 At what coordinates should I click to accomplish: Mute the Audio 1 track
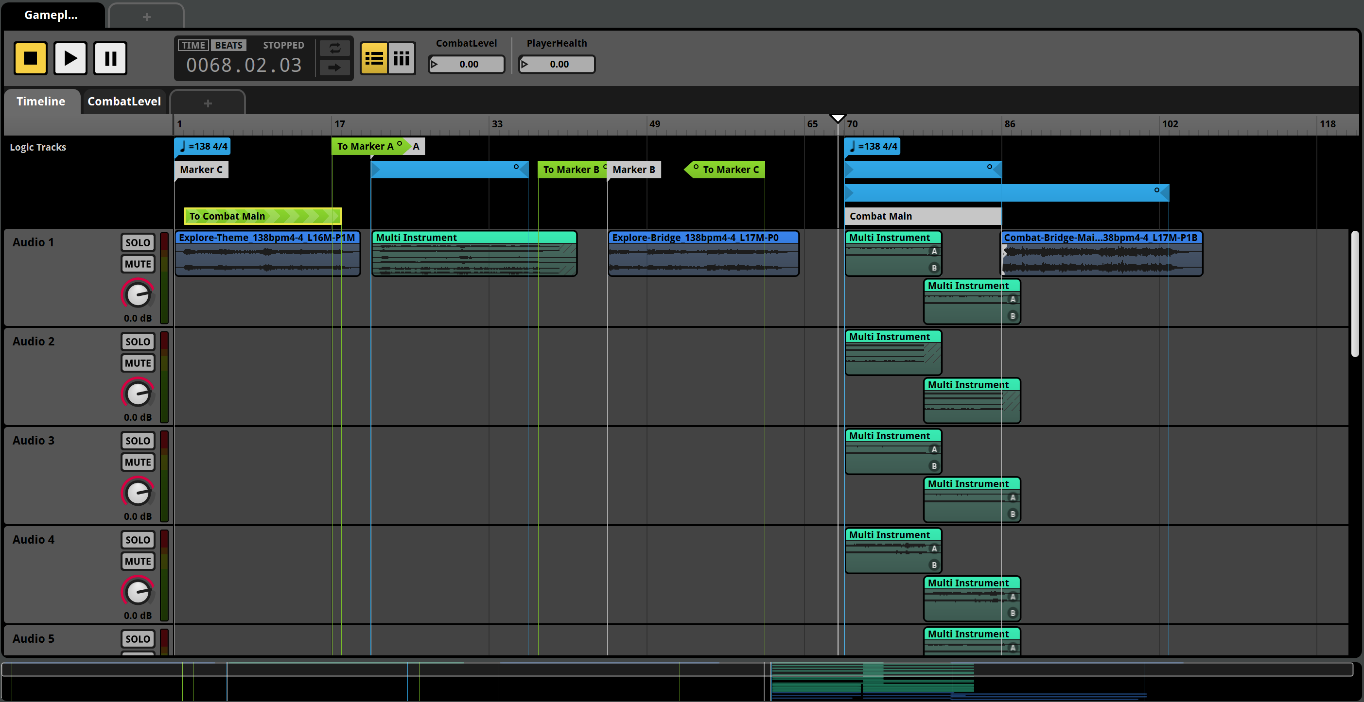138,264
